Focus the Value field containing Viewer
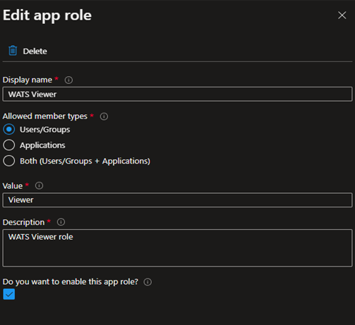The image size is (355, 325). tap(177, 200)
